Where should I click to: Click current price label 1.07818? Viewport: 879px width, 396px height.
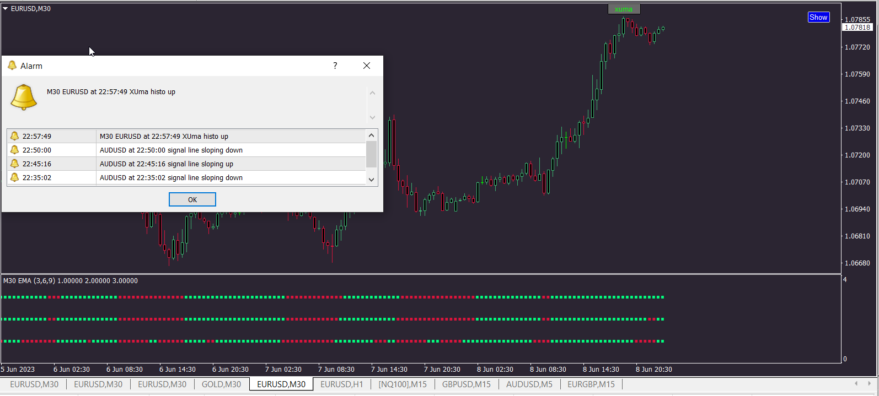click(x=857, y=27)
